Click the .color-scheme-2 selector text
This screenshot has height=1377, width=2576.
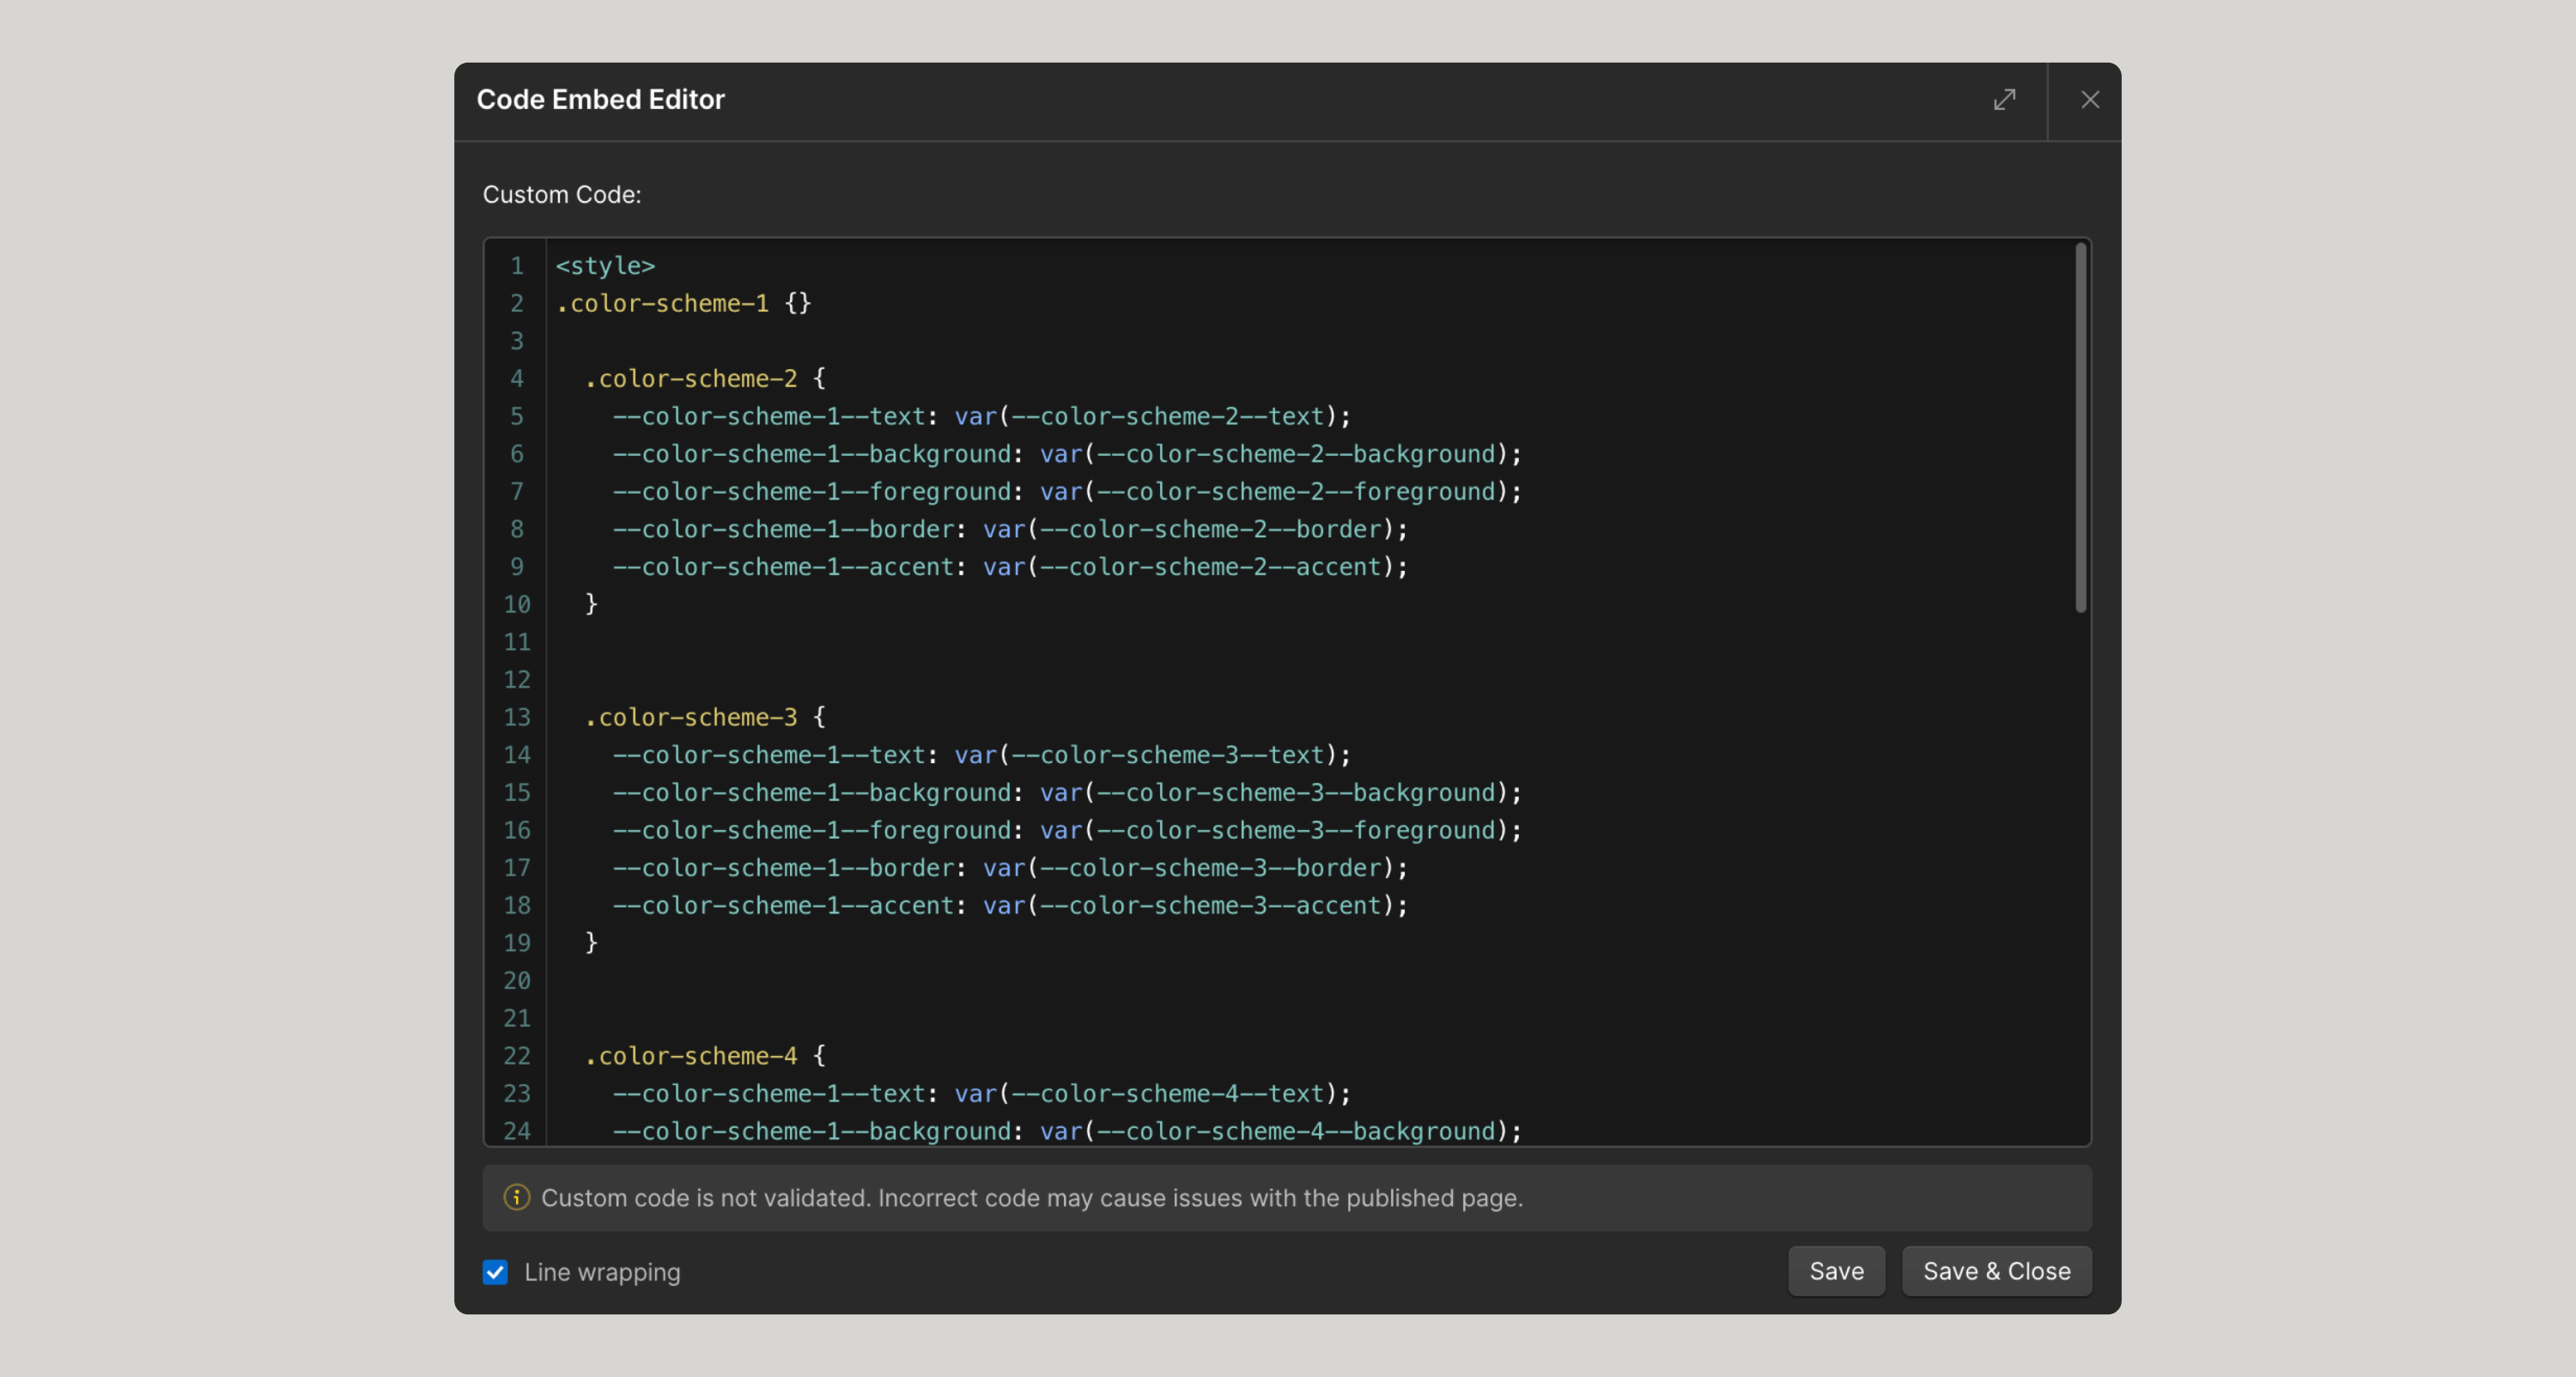pyautogui.click(x=697, y=379)
